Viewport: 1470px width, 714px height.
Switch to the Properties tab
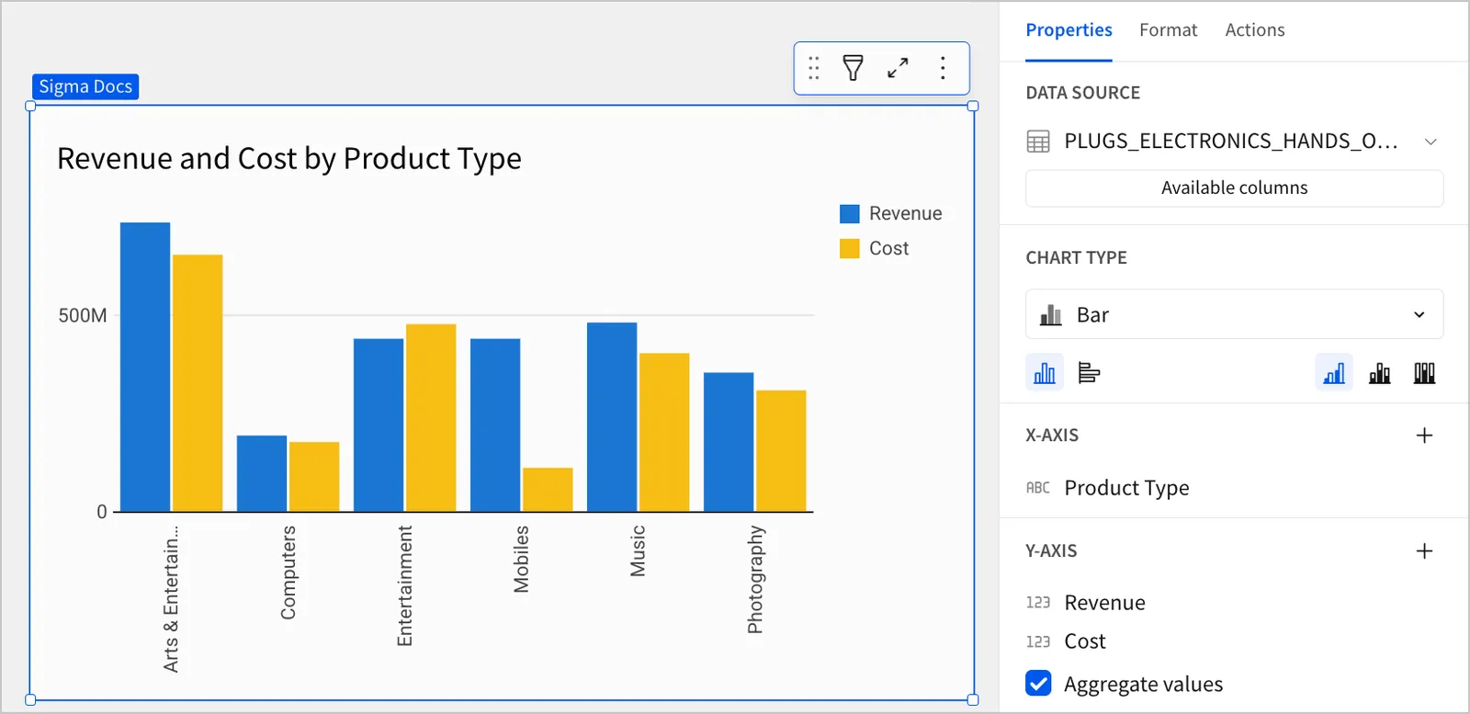[1069, 30]
